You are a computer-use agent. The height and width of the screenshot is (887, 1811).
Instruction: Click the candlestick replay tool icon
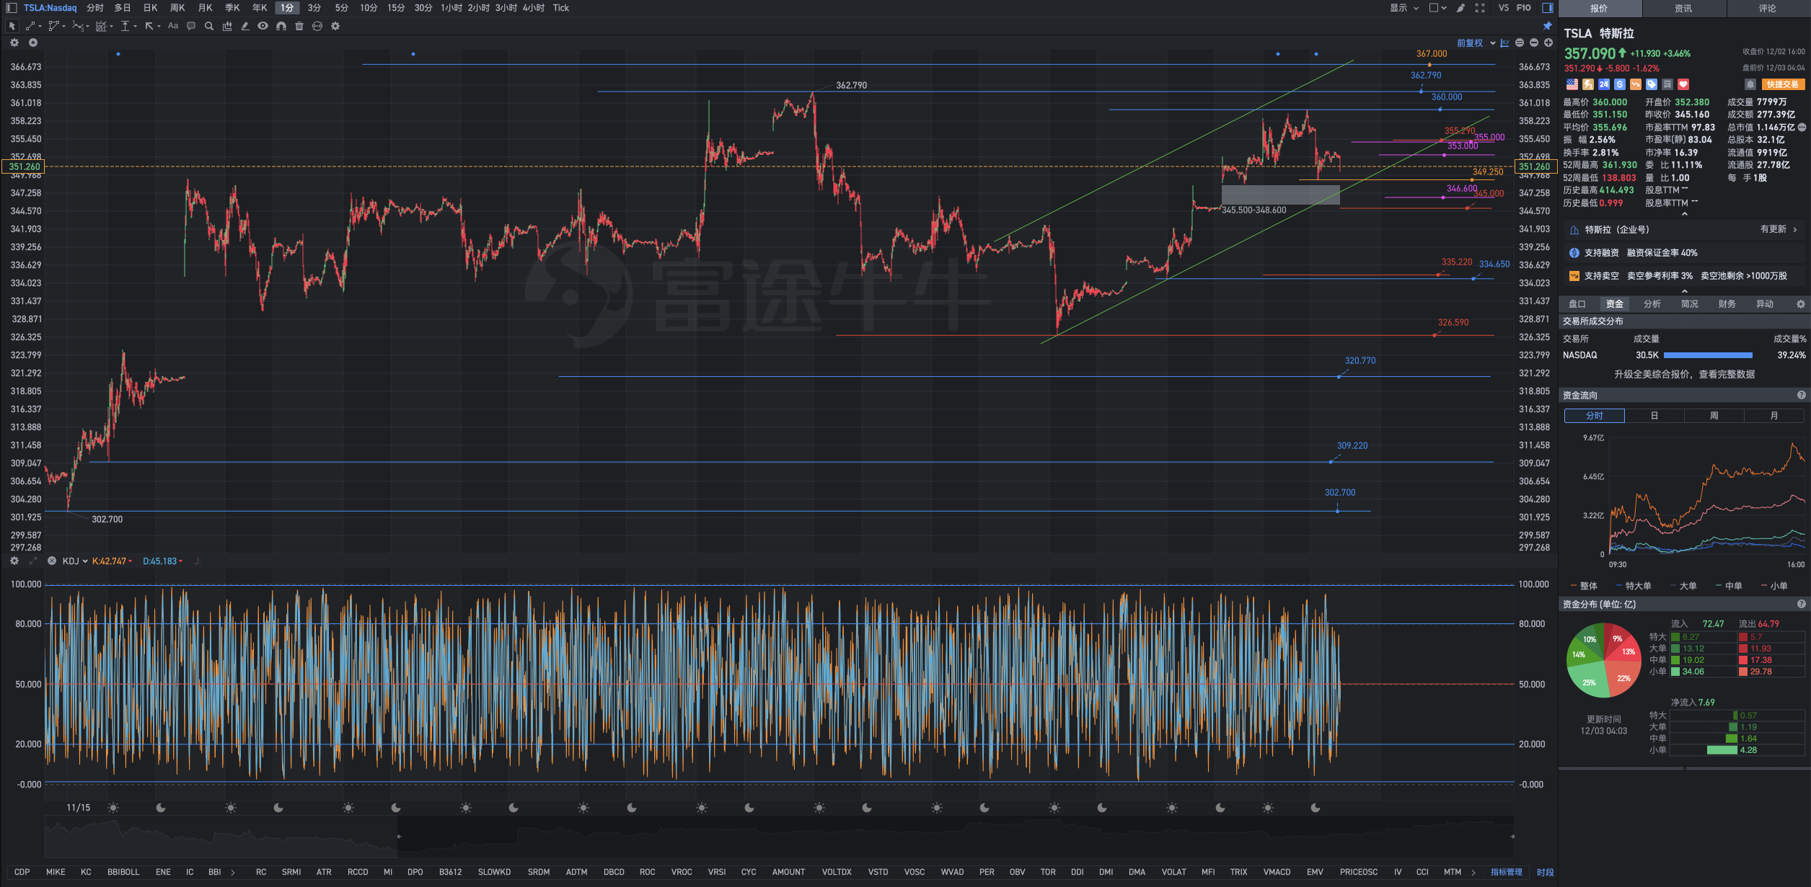[x=227, y=26]
